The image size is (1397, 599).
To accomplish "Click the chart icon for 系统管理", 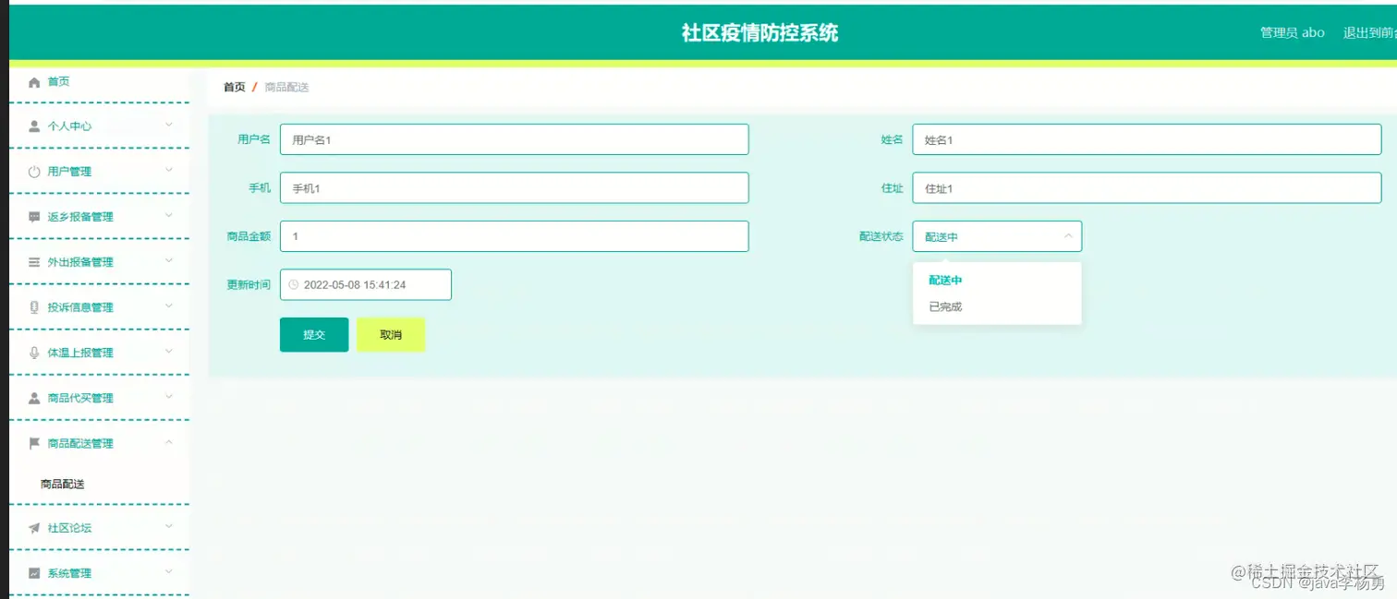I will pyautogui.click(x=34, y=573).
